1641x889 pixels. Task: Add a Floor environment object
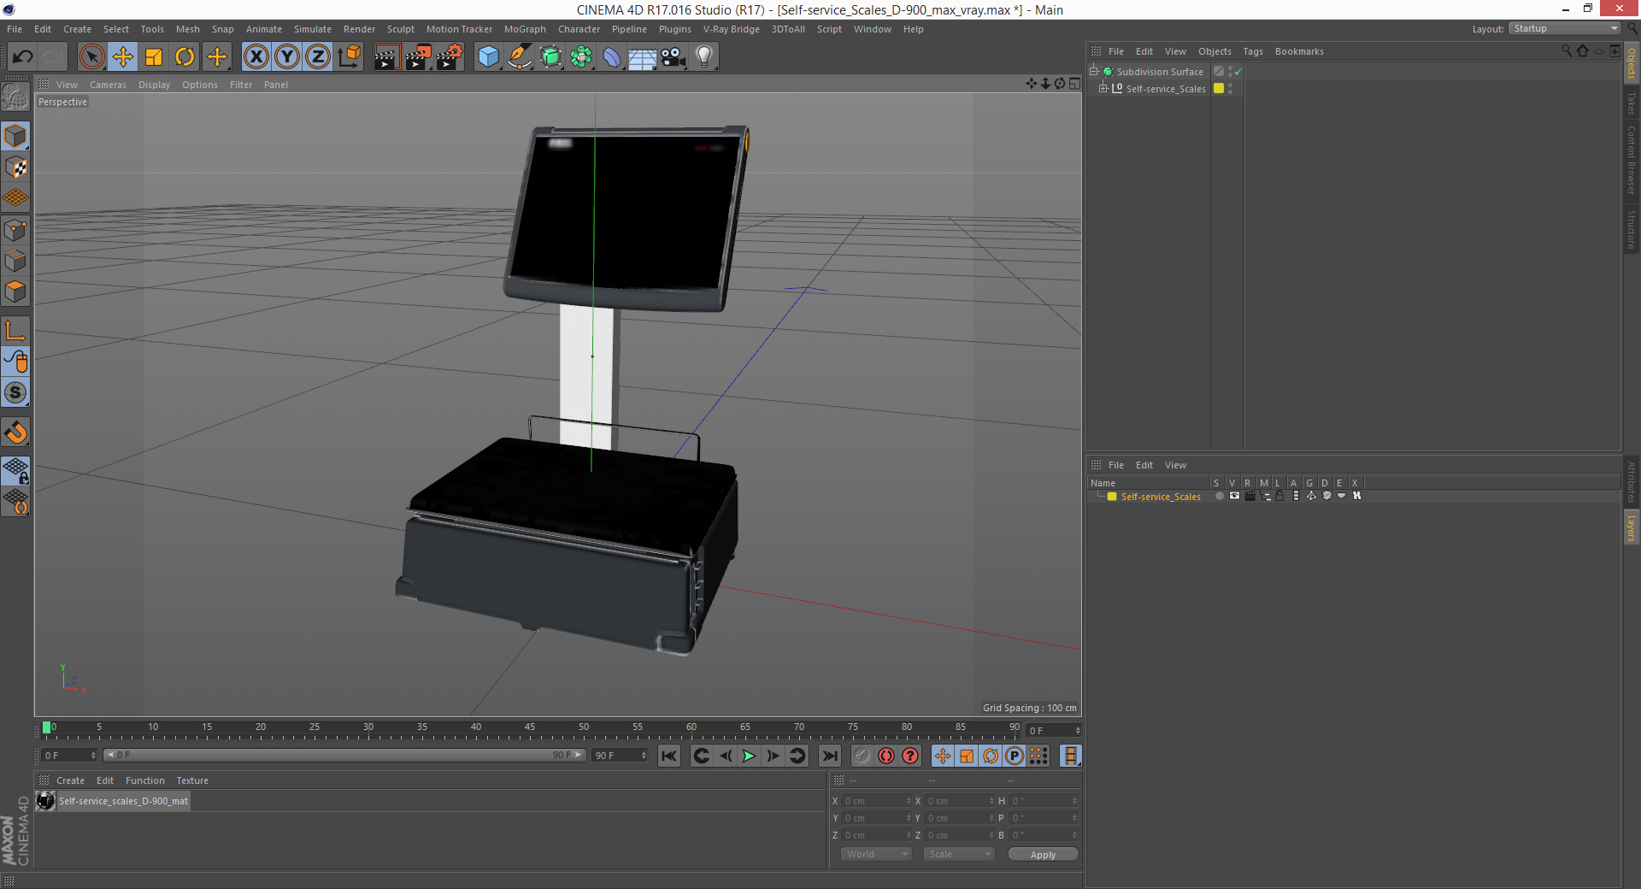[x=643, y=56]
